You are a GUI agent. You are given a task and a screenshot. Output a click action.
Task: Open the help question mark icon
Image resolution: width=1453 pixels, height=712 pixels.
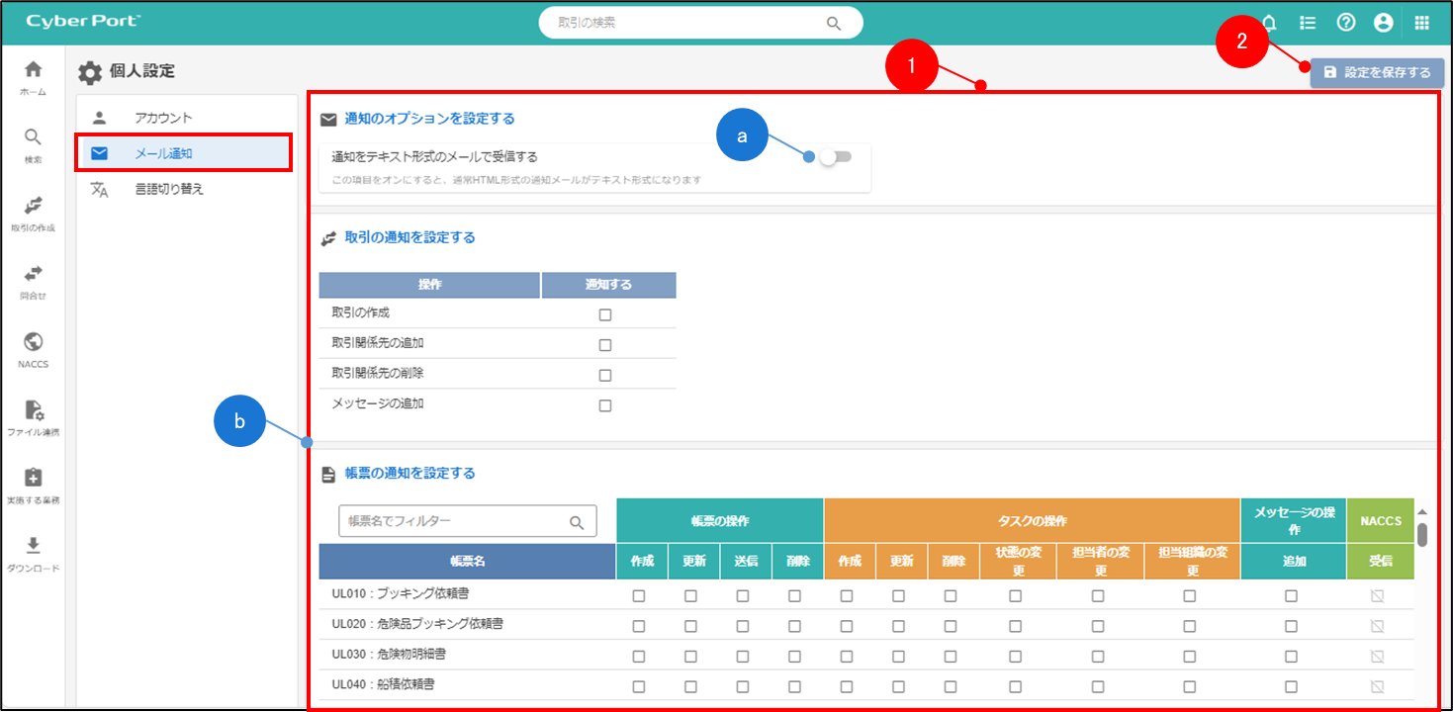[x=1345, y=23]
